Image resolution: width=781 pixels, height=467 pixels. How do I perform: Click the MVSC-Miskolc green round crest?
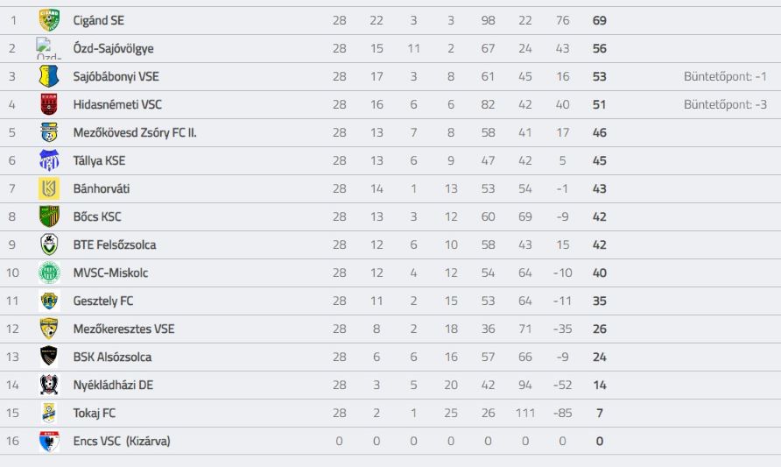[49, 272]
